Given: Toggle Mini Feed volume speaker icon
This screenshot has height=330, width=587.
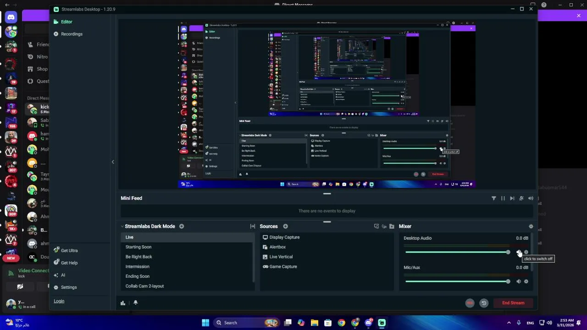Looking at the screenshot, I should coord(531,198).
